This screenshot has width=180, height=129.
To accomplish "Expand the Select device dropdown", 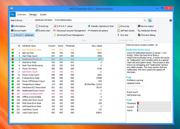I will (145, 20).
